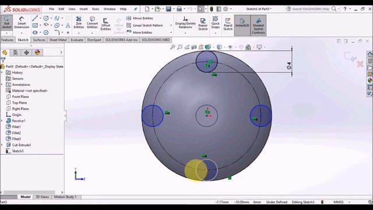Toggle Shaded Sketch Contours
This screenshot has height=210, width=373.
258,25
